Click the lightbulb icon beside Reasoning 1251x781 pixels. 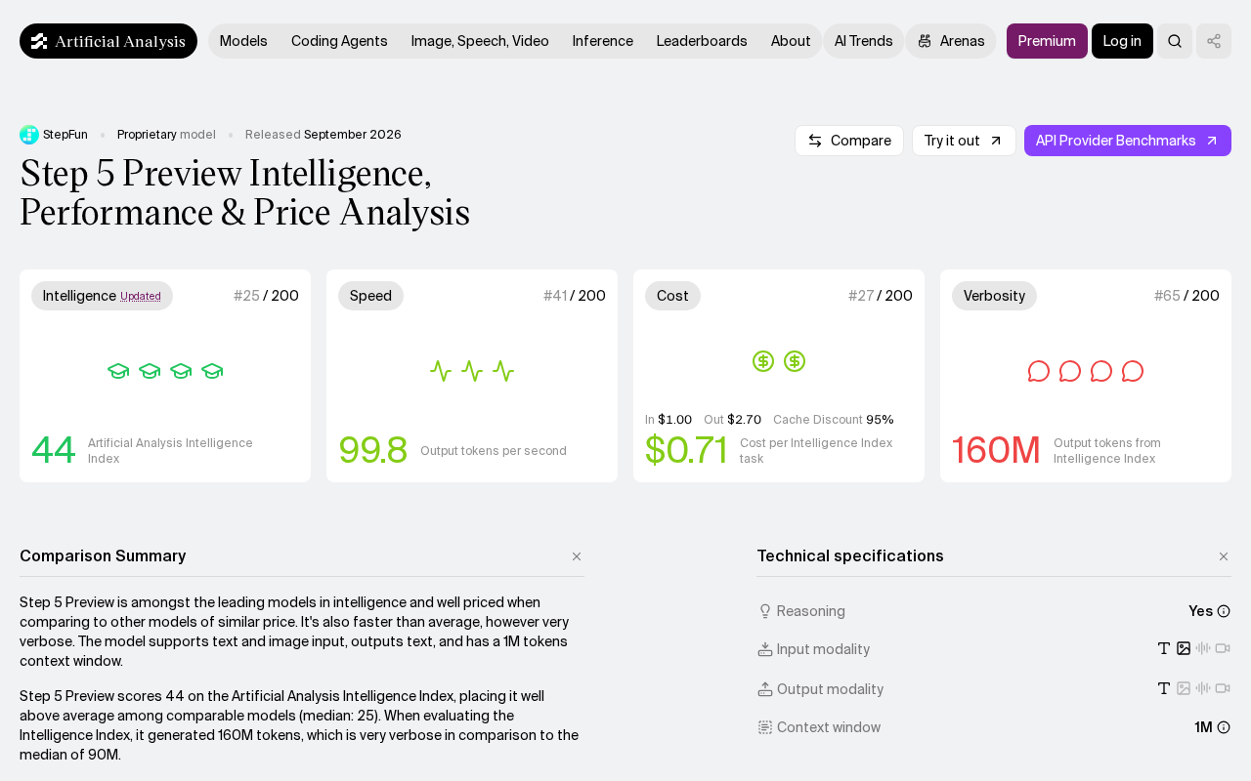point(765,611)
